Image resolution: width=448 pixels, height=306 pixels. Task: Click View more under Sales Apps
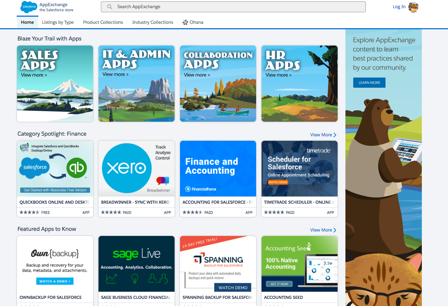pos(34,75)
